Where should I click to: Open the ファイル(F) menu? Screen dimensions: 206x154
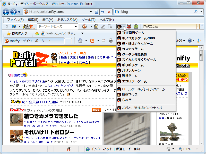(x=15, y=20)
